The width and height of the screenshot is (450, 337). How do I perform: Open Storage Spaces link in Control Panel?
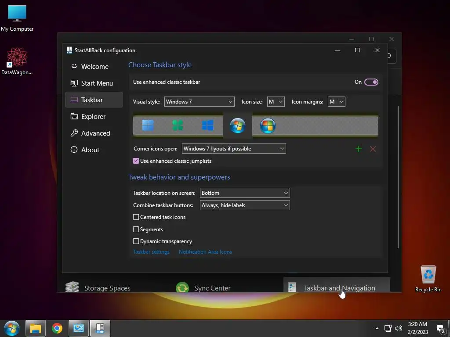[x=107, y=288]
